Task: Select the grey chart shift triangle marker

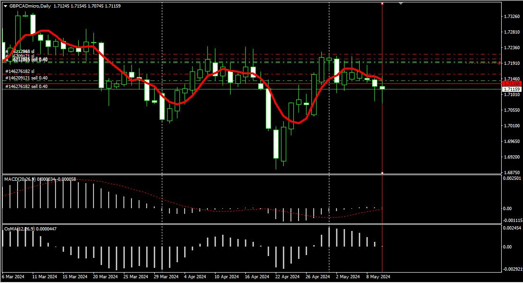Action: pyautogui.click(x=401, y=3)
